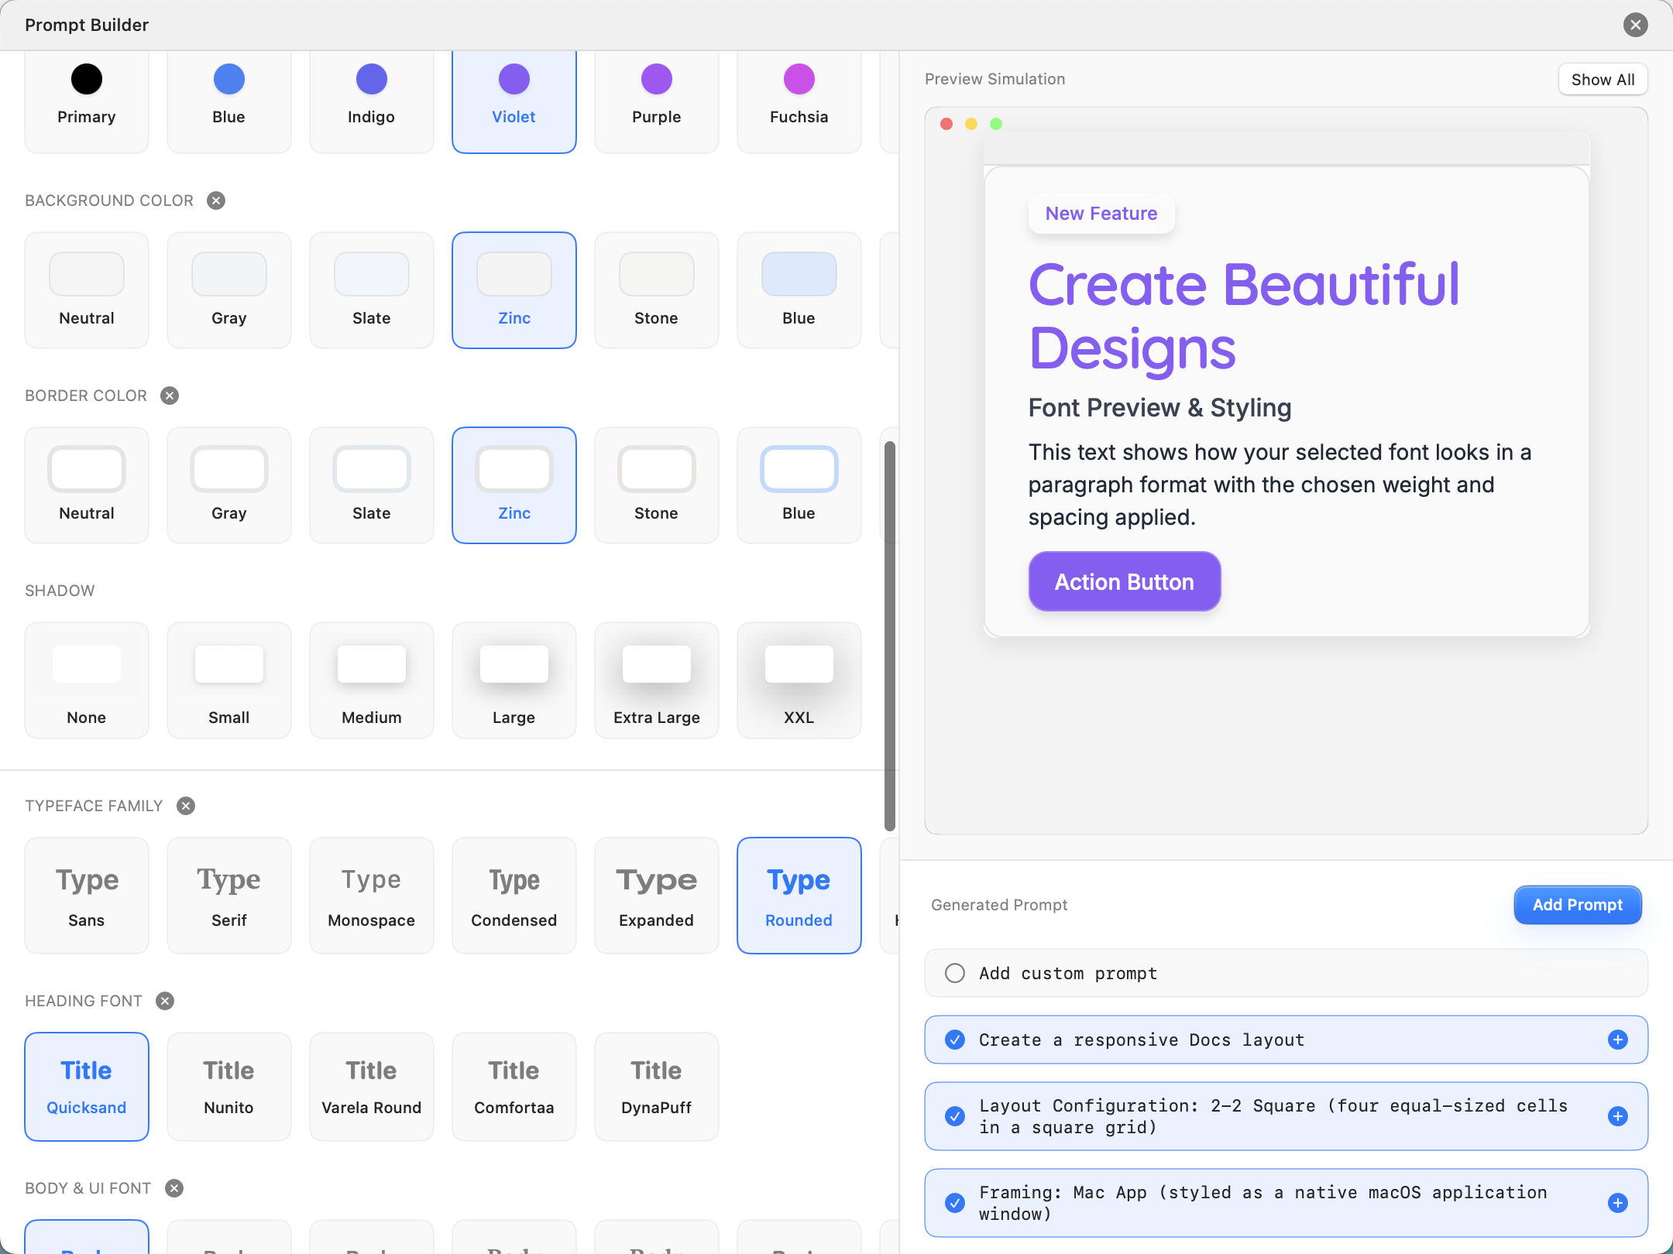Screen dimensions: 1673x1254
Task: Clear the Heading Font selection
Action: (x=165, y=1001)
